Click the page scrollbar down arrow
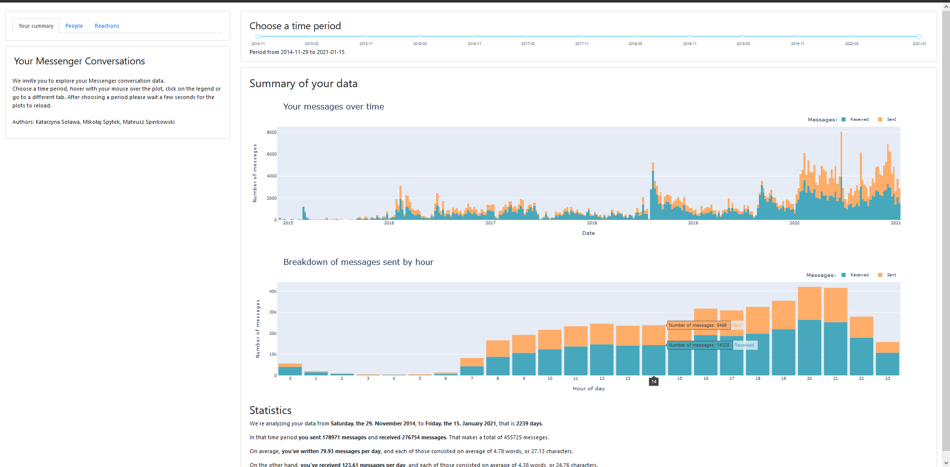Screen dimensions: 950x467 (x=946, y=463)
